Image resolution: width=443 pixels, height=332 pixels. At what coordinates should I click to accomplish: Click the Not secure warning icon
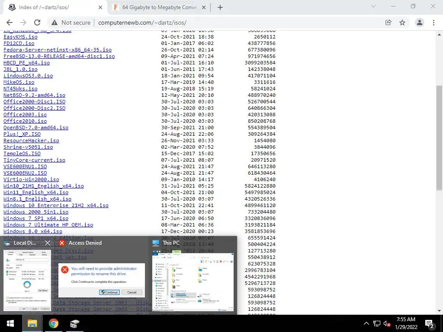tap(55, 22)
